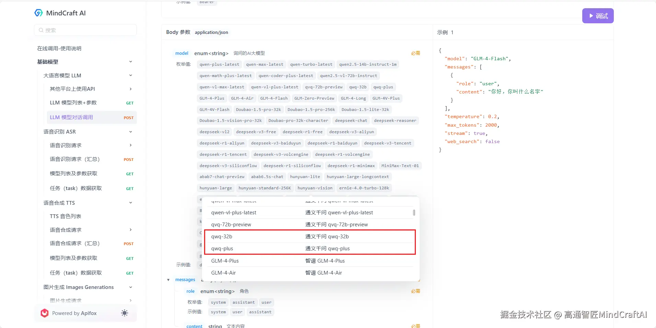Click the MindCraft AI logo icon
Viewport: 656px width, 328px height.
[x=38, y=13]
